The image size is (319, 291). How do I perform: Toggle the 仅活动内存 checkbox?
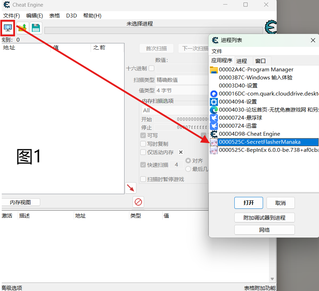143,152
